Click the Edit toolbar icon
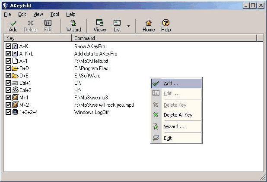This screenshot has width=267, height=182. coord(48,26)
